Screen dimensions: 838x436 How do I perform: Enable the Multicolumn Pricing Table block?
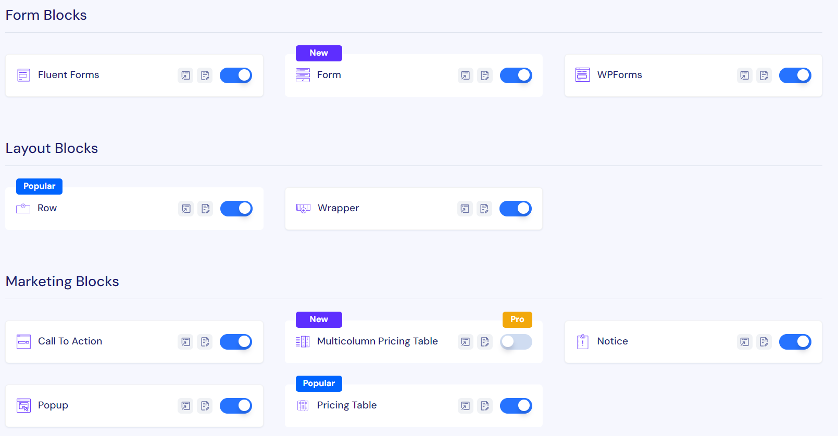pos(516,342)
